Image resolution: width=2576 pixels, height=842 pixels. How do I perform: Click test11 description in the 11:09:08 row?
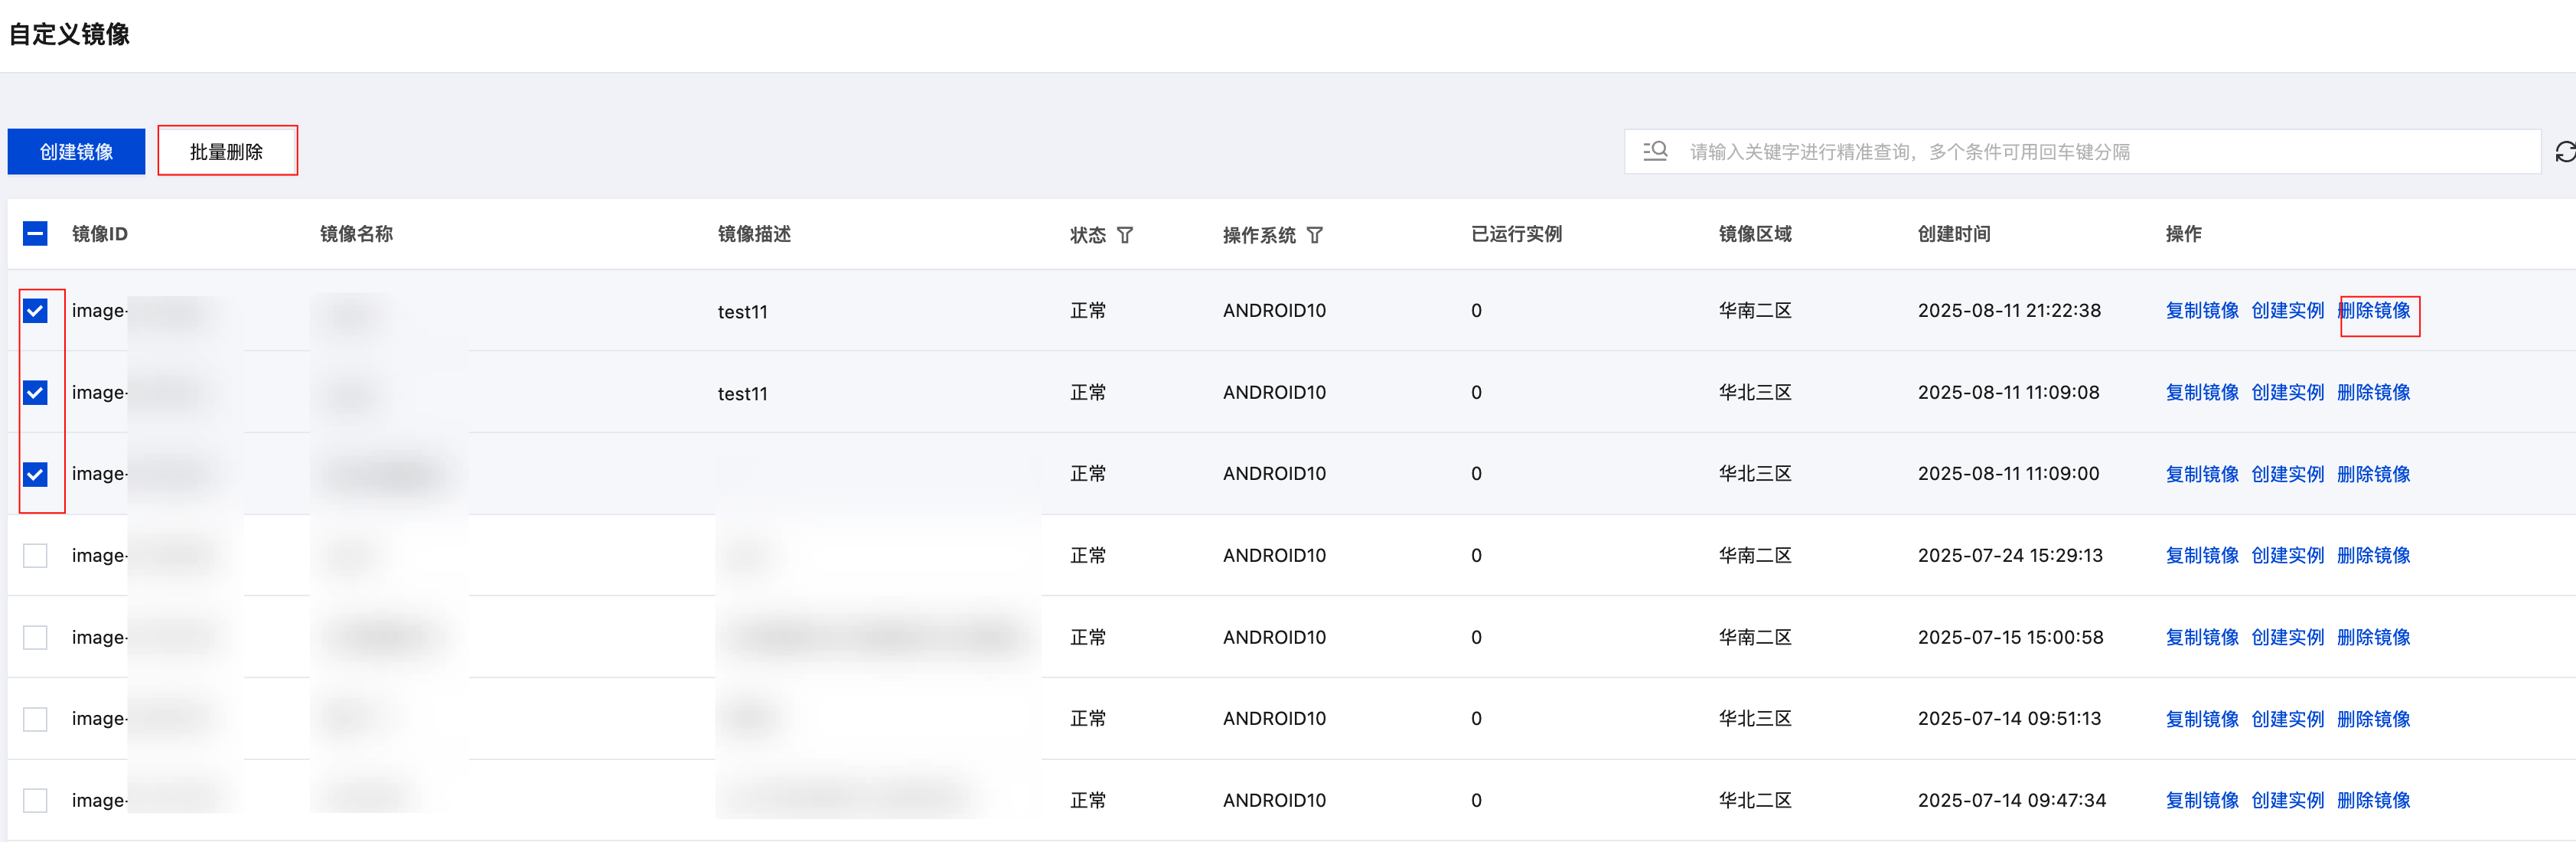pos(743,394)
